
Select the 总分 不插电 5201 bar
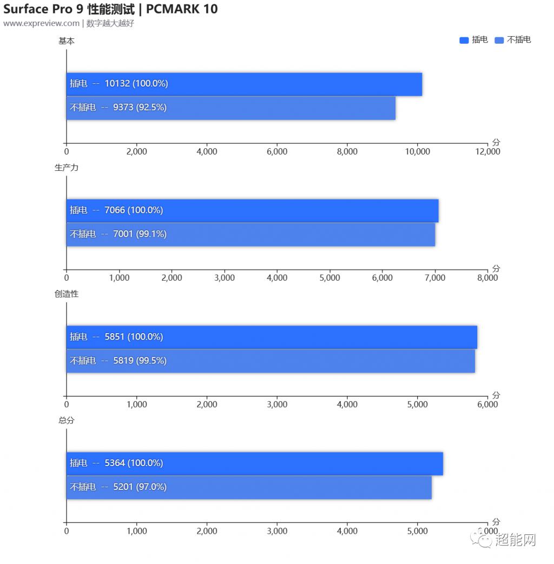(x=249, y=487)
